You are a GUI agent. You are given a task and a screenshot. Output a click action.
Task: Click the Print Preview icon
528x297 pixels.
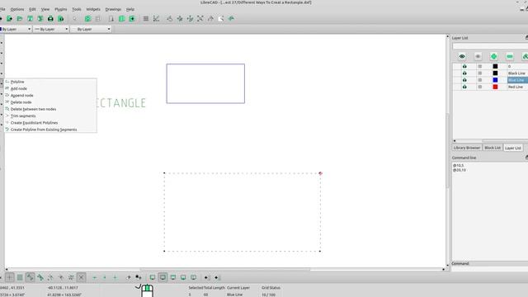coord(60,18)
